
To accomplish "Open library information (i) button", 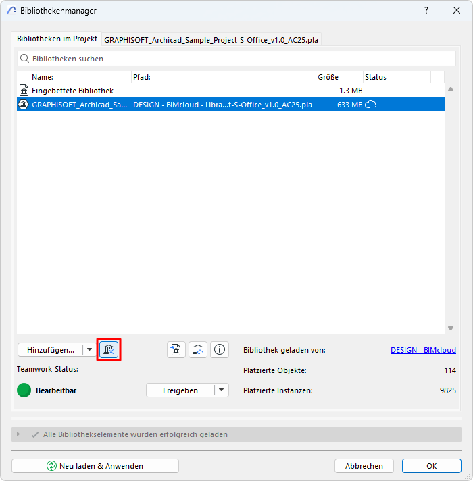I will tap(220, 349).
